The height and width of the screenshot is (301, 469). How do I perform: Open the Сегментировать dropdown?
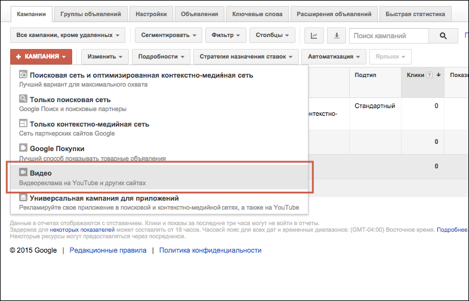tap(168, 35)
